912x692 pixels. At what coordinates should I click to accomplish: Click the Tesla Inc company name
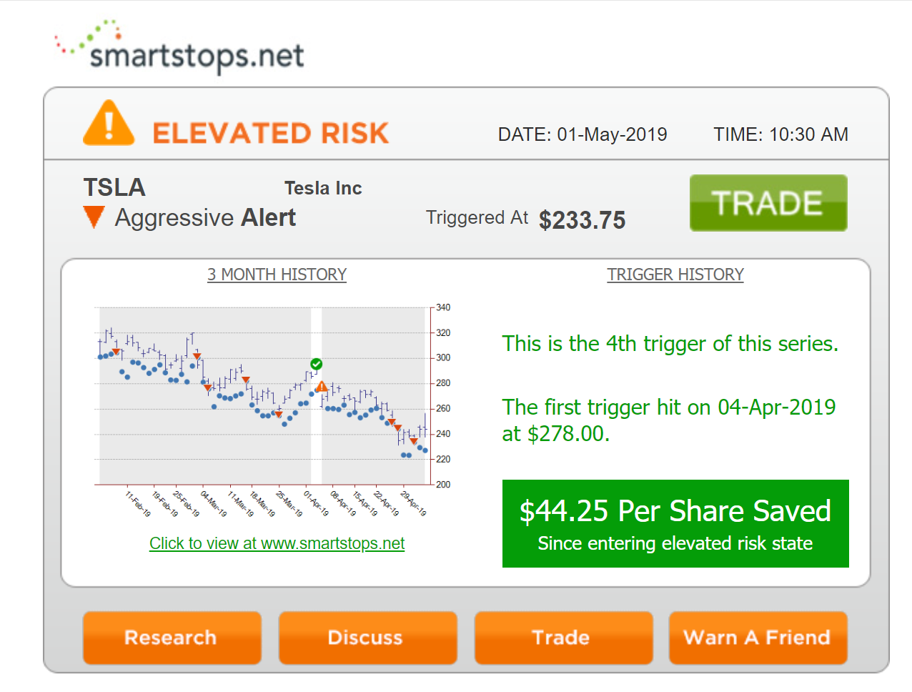coord(323,188)
